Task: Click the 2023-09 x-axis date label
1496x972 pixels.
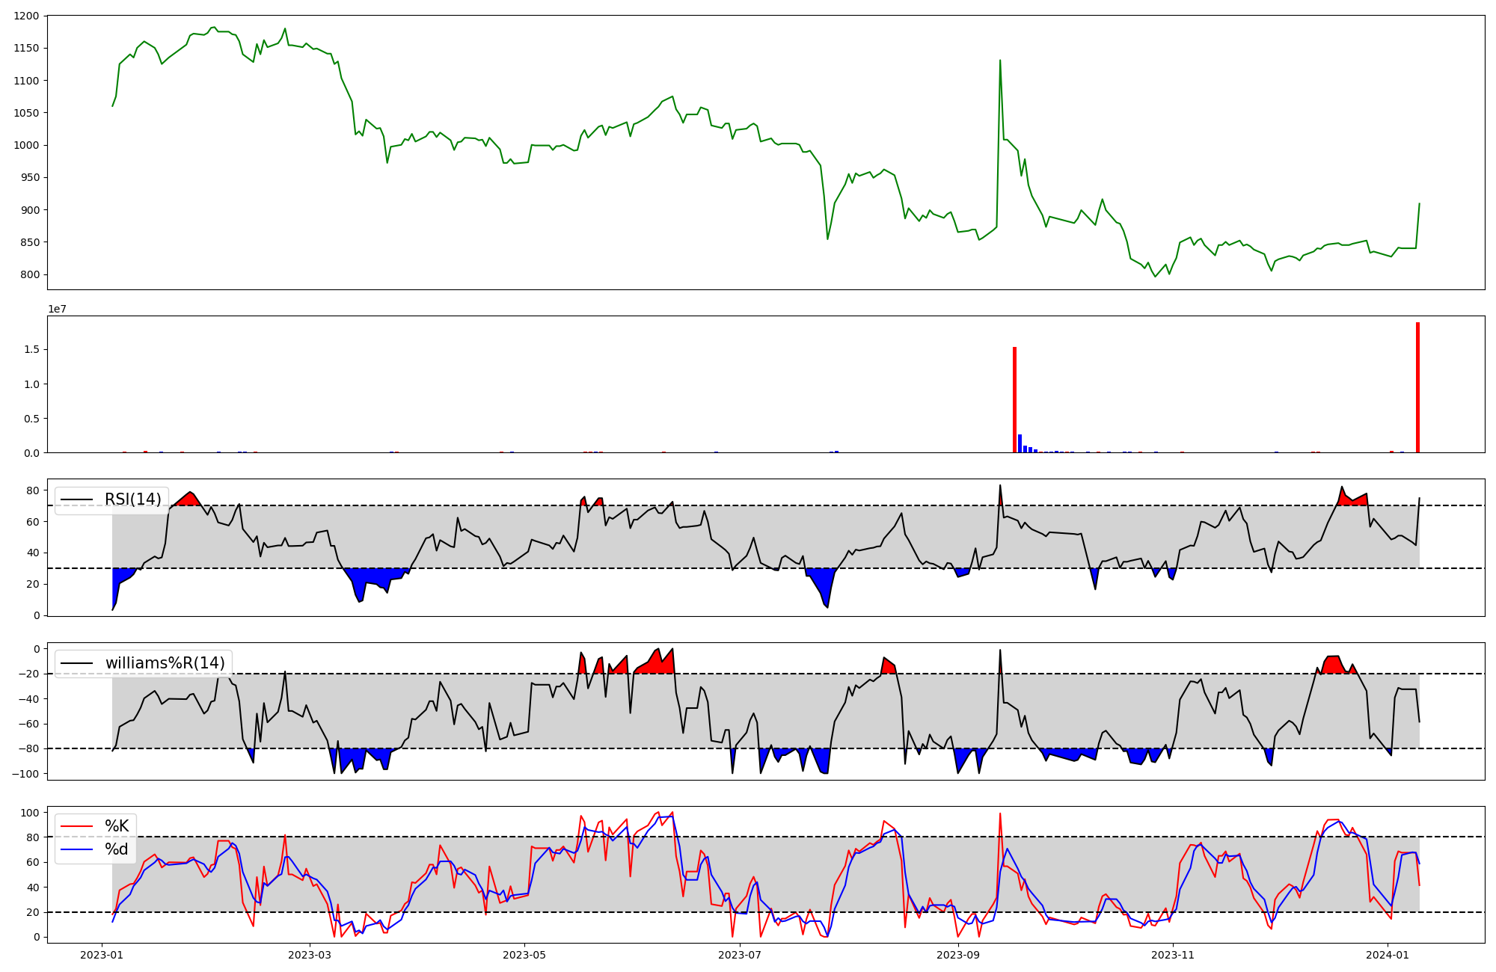Action: pyautogui.click(x=958, y=955)
